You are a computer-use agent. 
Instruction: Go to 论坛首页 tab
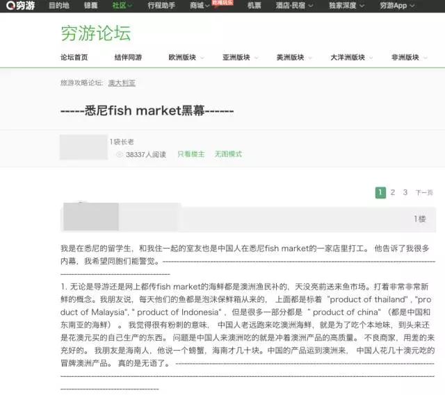(x=74, y=57)
